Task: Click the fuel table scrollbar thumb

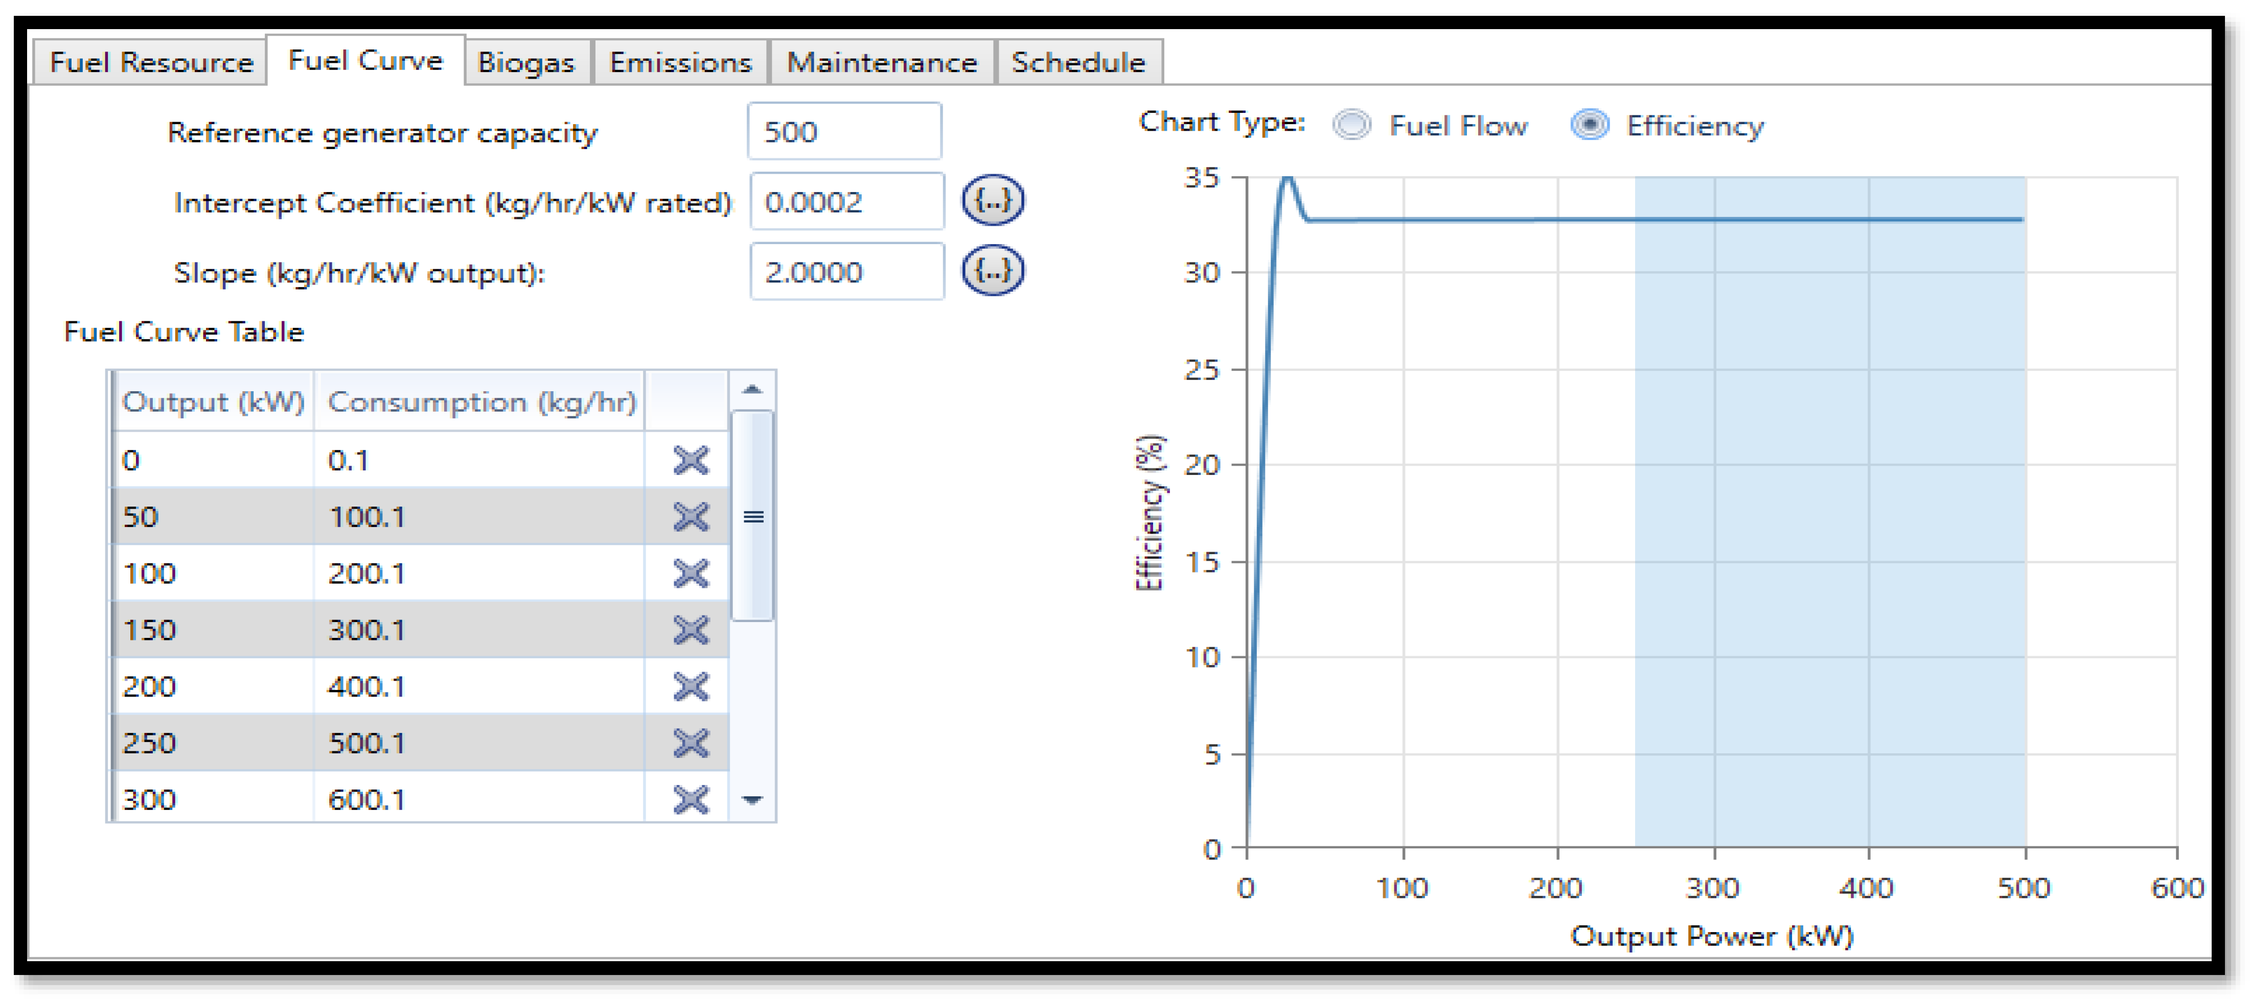Action: pos(752,516)
